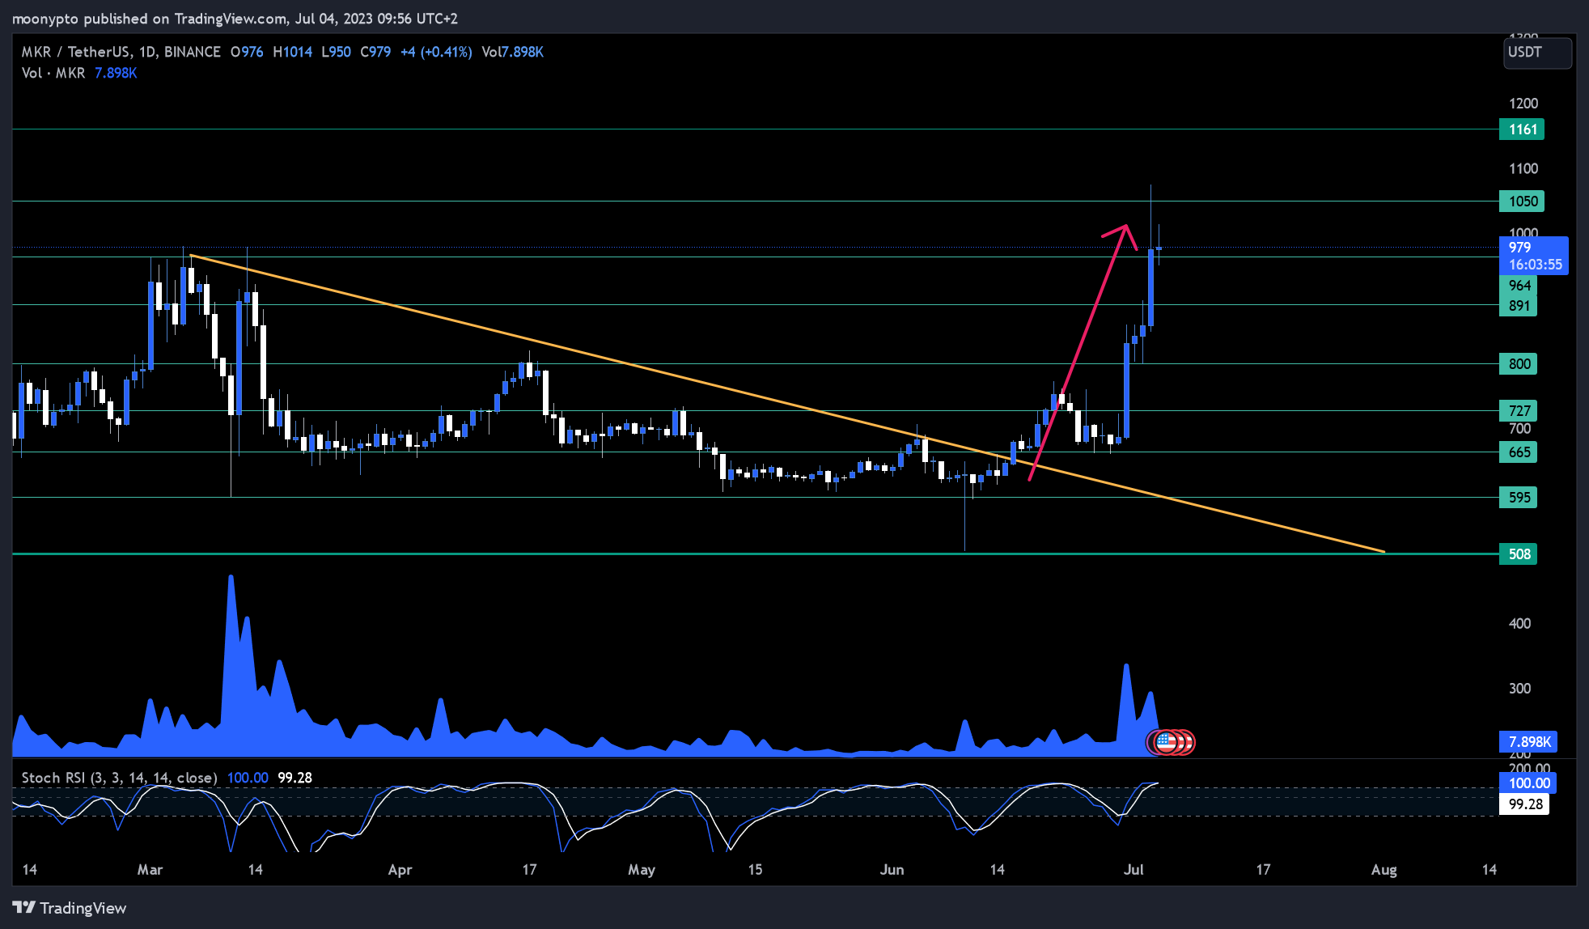Click the US flag economic event marker
This screenshot has width=1589, height=929.
tap(1166, 741)
